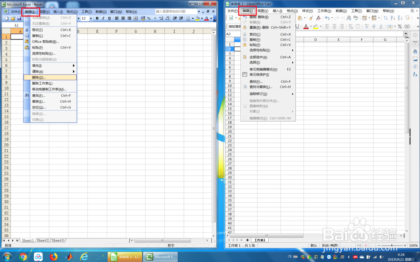Toggle Underline formatting in Excel toolbar
Screen dimensions: 420x262
point(109,18)
